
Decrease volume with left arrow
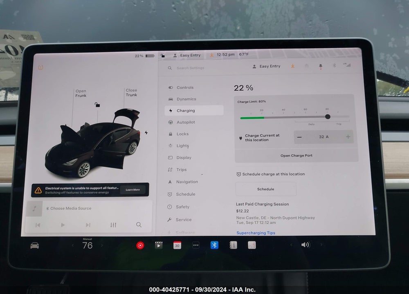[291, 245]
